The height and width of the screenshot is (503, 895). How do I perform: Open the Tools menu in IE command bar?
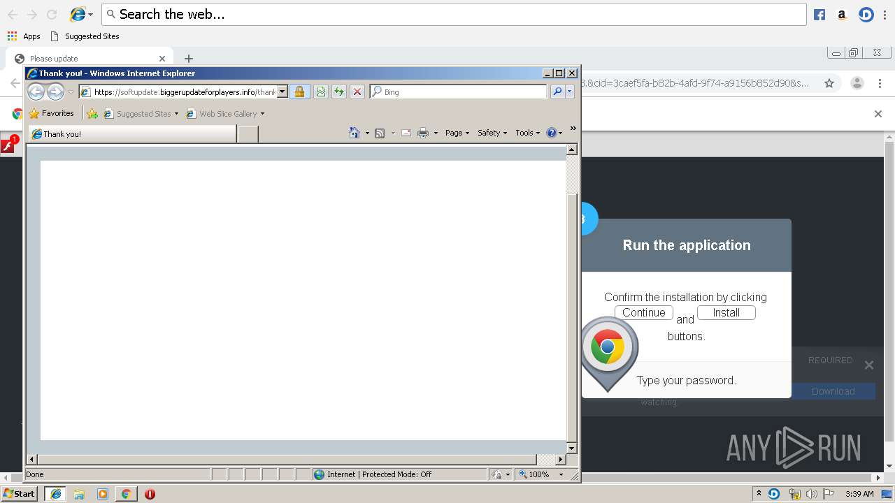(528, 133)
